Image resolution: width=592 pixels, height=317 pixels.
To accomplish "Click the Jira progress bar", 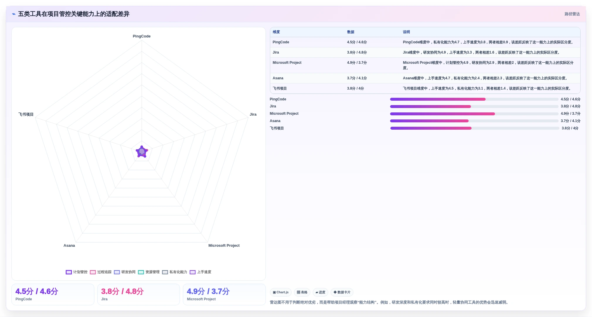I will (x=474, y=107).
